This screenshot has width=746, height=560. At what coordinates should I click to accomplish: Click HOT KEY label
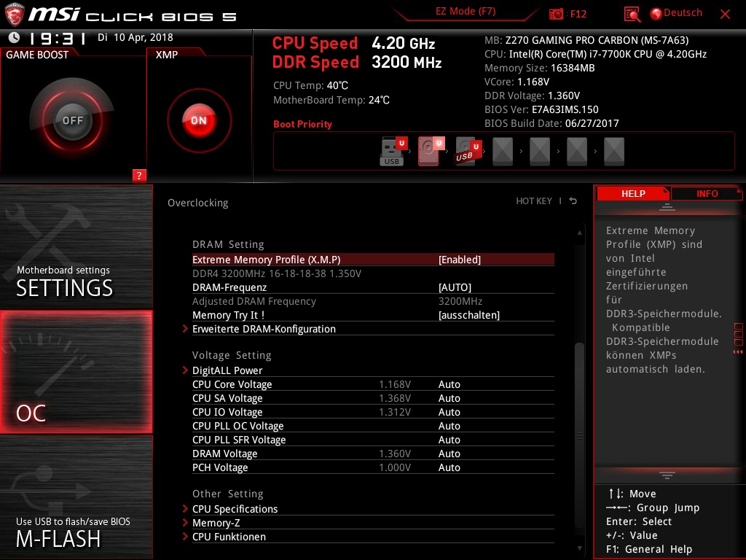coord(534,201)
